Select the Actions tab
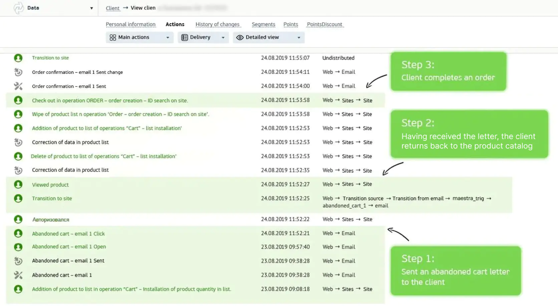Image resolution: width=558 pixels, height=306 pixels. pyautogui.click(x=175, y=24)
